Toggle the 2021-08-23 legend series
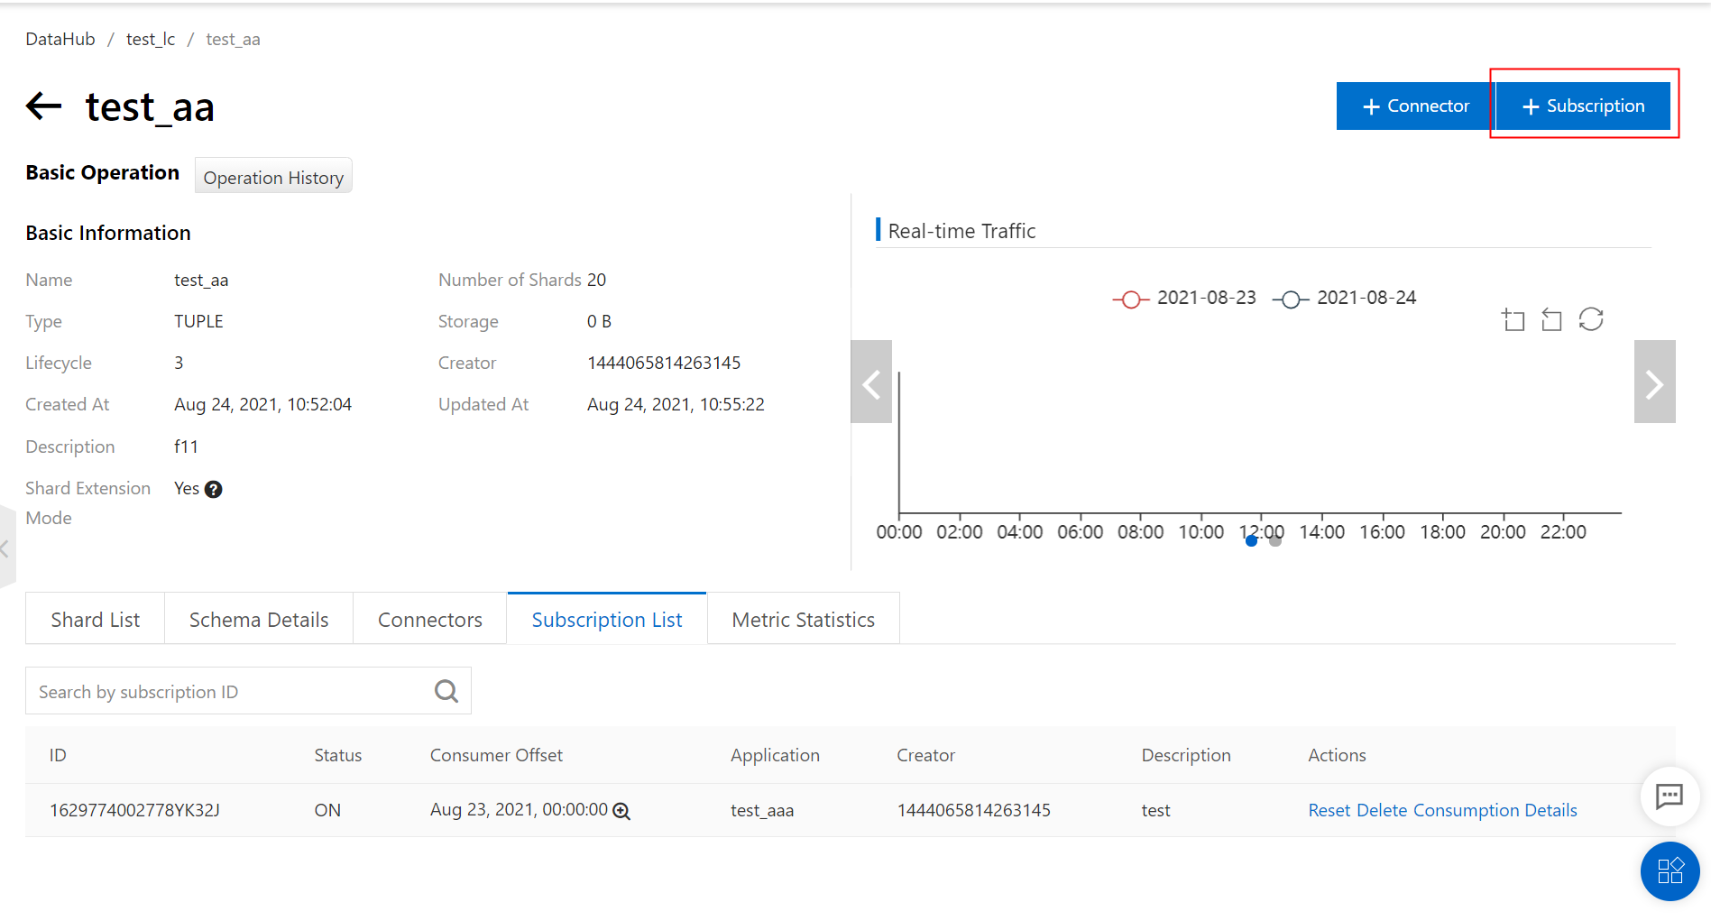 pyautogui.click(x=1184, y=299)
